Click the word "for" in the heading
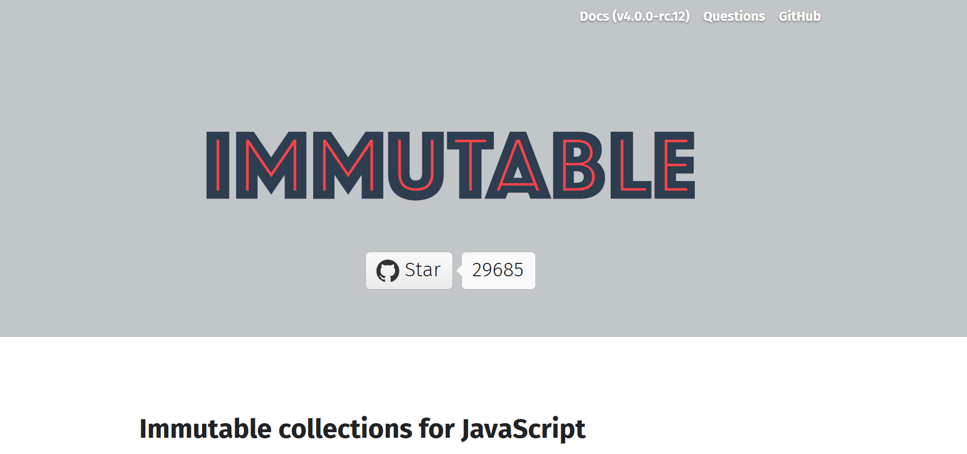 pyautogui.click(x=436, y=429)
